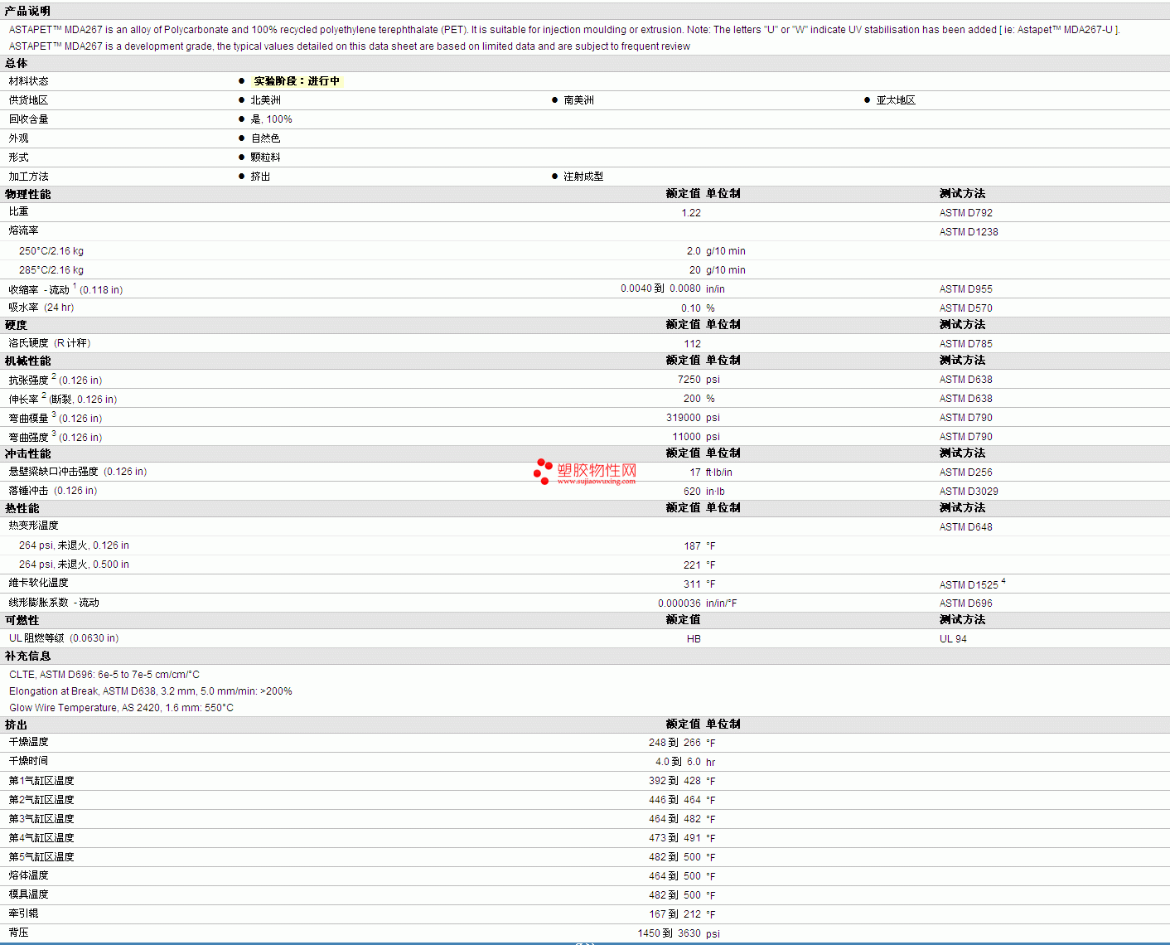This screenshot has height=945, width=1170.
Task: Click the 悬壁梁缺口冲击强度 row label
Action: (x=78, y=472)
